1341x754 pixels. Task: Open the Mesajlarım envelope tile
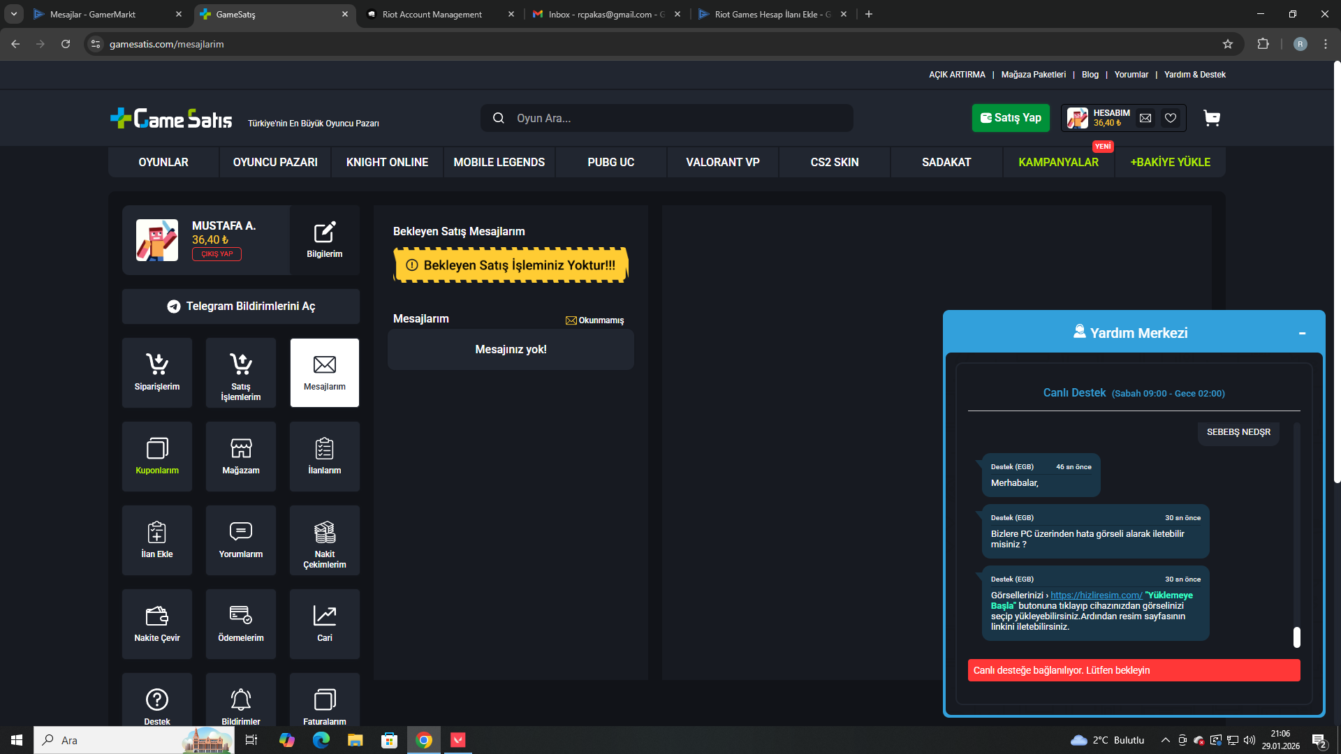(x=325, y=373)
